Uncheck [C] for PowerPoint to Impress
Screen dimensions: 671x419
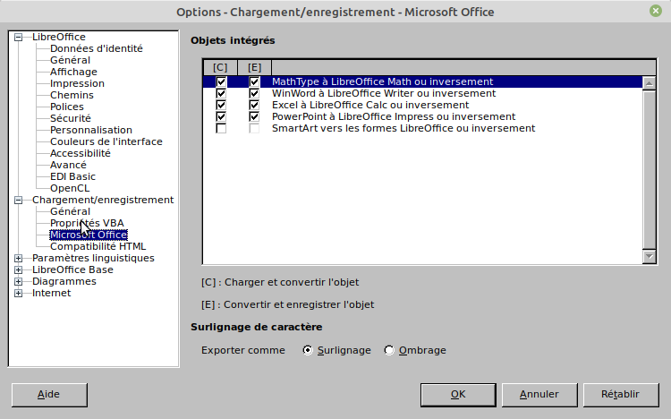tap(221, 116)
